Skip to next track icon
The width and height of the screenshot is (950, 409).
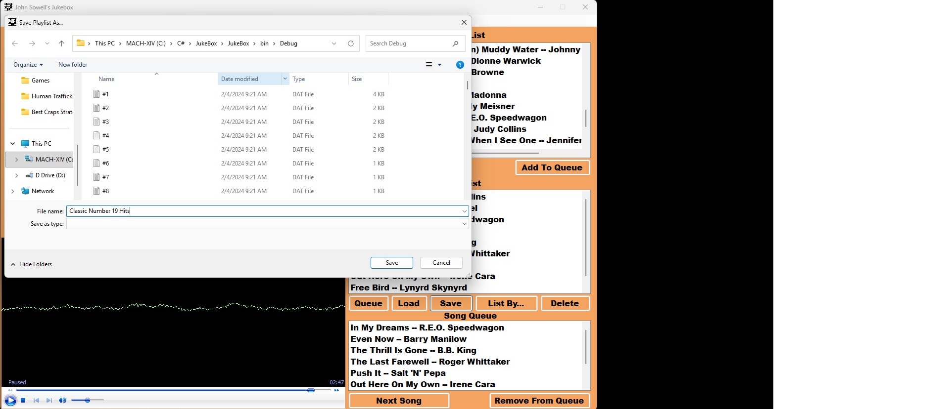(x=49, y=401)
